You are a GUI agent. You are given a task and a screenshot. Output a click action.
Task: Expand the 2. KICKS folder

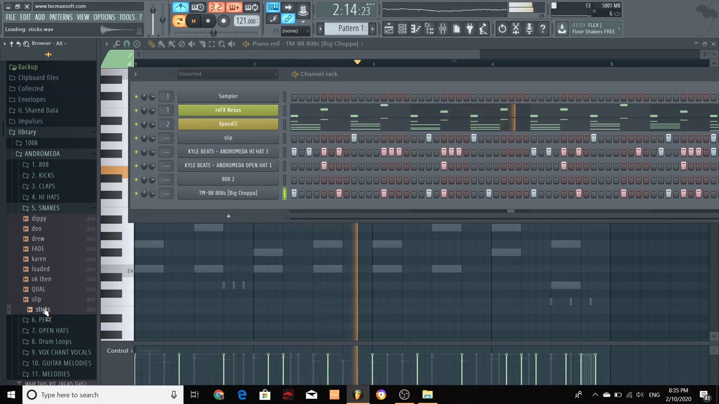43,175
